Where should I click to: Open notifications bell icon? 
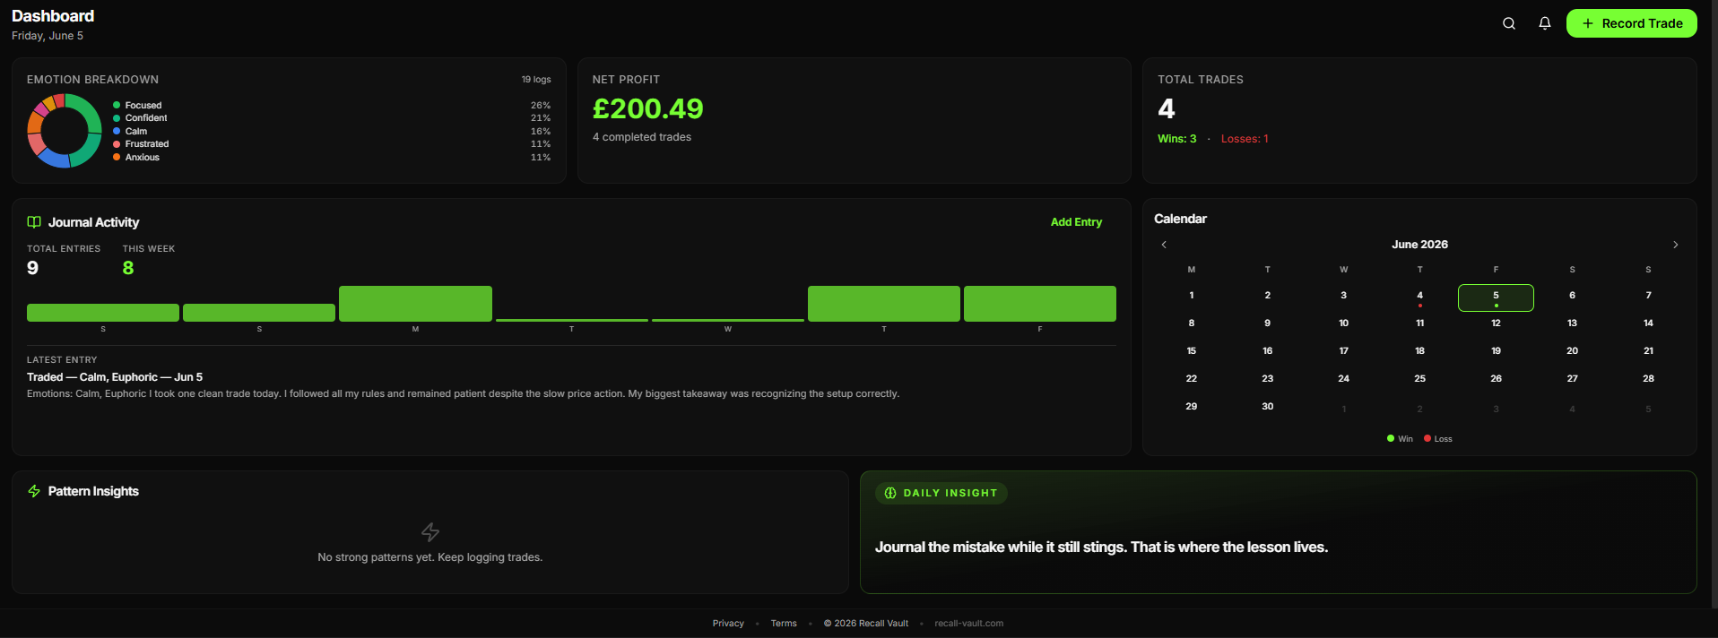point(1545,23)
